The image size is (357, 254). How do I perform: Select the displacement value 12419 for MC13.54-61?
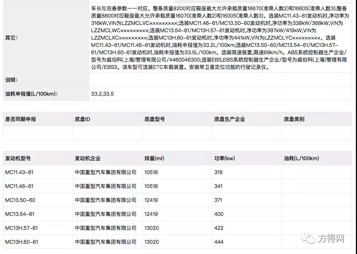click(151, 214)
